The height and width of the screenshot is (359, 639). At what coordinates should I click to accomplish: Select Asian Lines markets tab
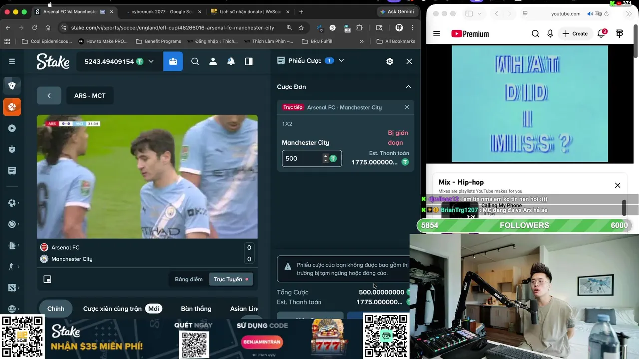[244, 309]
